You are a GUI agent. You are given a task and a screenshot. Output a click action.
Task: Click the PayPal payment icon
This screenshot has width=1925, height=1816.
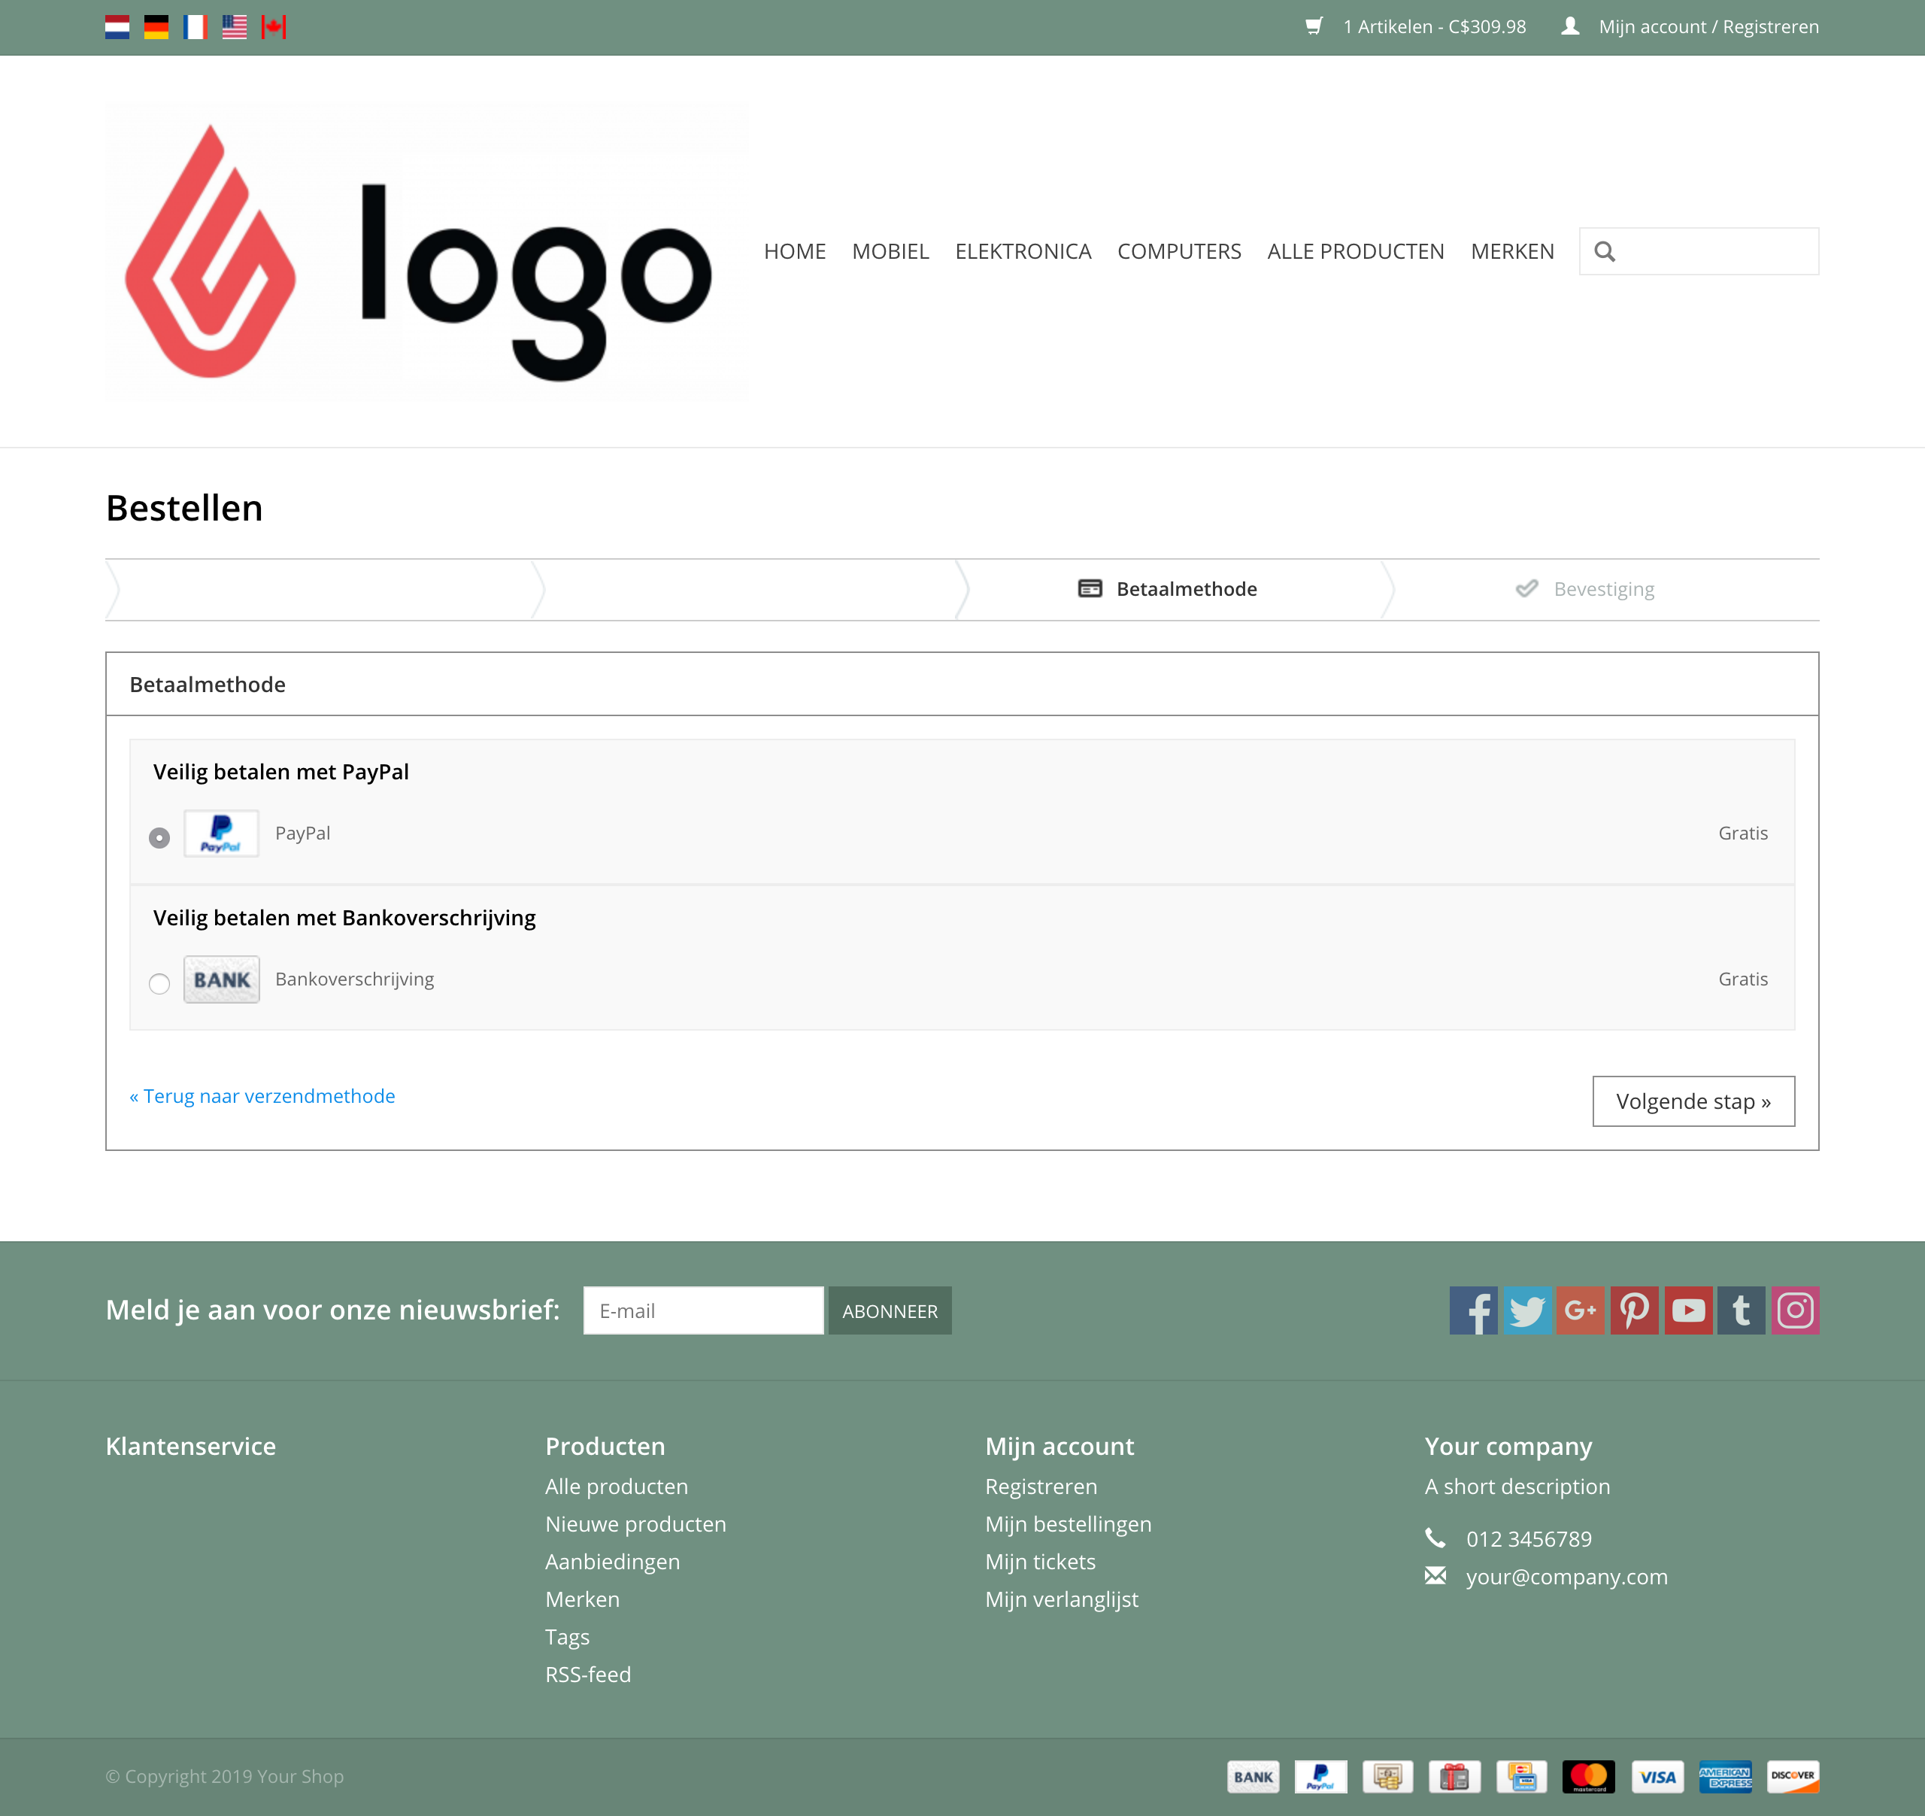coord(222,833)
